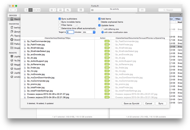Open the Документы favorite in the sidebar

coord(15,32)
